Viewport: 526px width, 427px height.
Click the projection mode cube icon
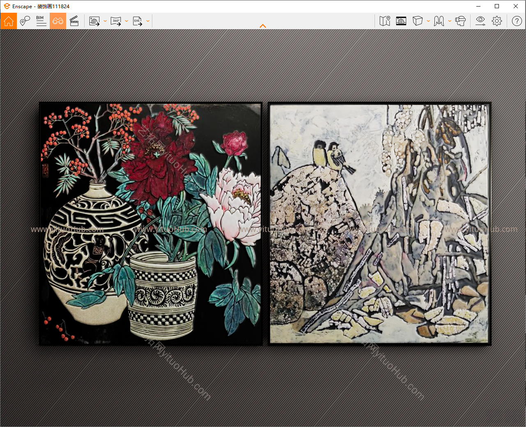click(x=418, y=21)
